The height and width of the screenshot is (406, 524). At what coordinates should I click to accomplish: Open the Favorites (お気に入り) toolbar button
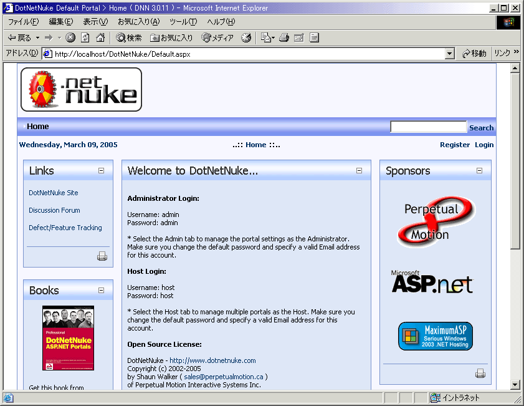point(171,38)
